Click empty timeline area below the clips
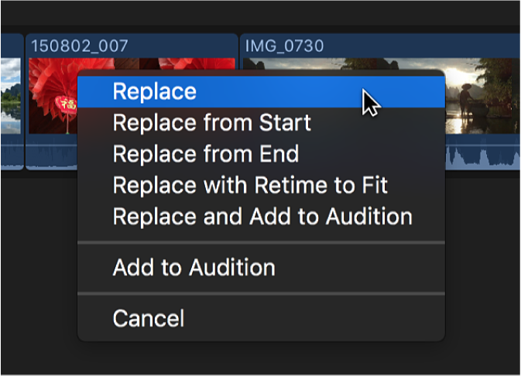The height and width of the screenshot is (376, 521). pyautogui.click(x=39, y=271)
